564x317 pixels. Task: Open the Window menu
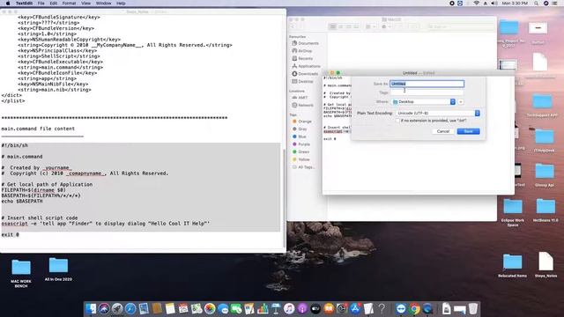coord(104,4)
